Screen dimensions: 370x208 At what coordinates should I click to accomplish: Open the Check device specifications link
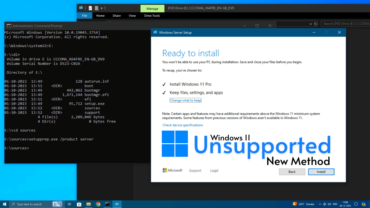point(183,125)
